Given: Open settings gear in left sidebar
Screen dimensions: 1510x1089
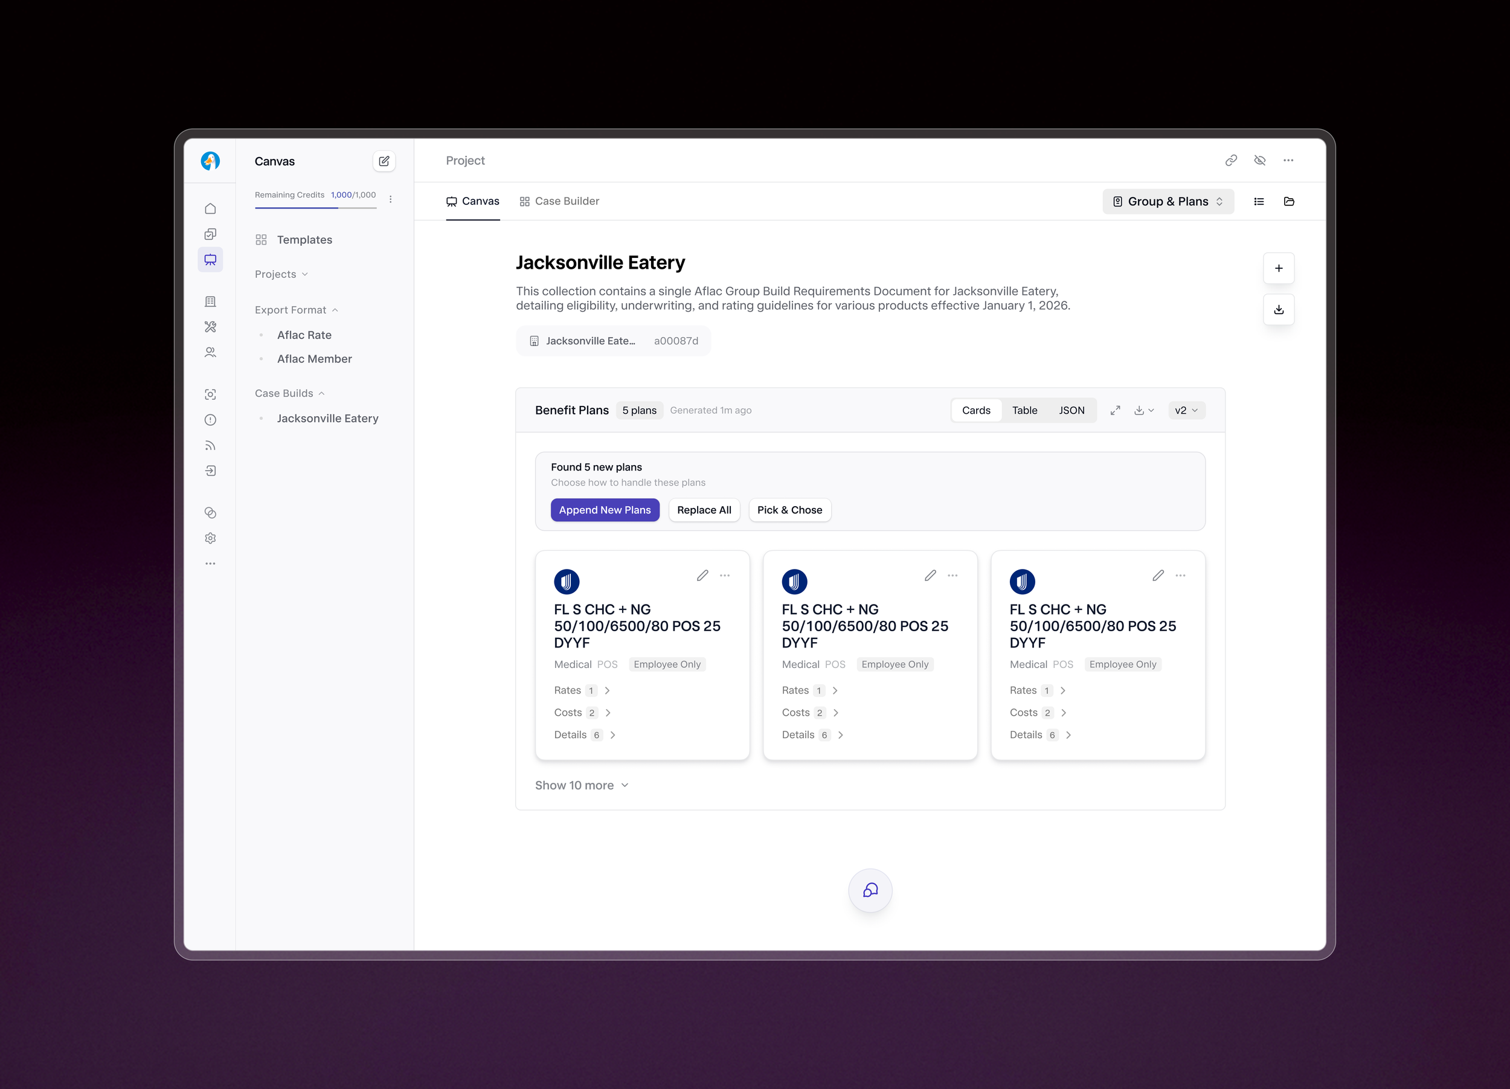Looking at the screenshot, I should pyautogui.click(x=210, y=539).
